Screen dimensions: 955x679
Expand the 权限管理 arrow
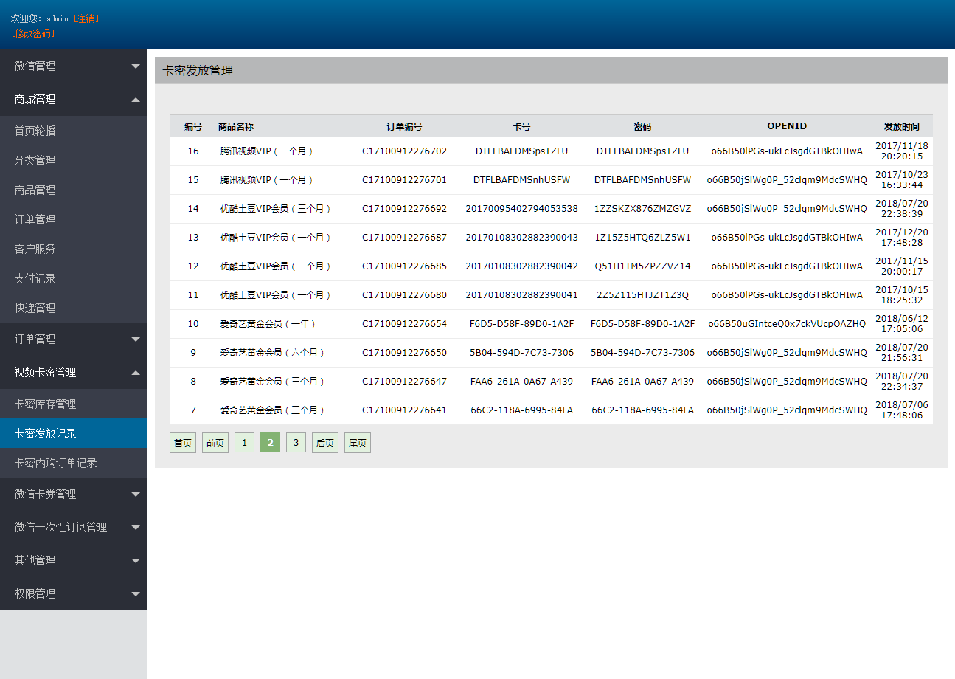(136, 594)
